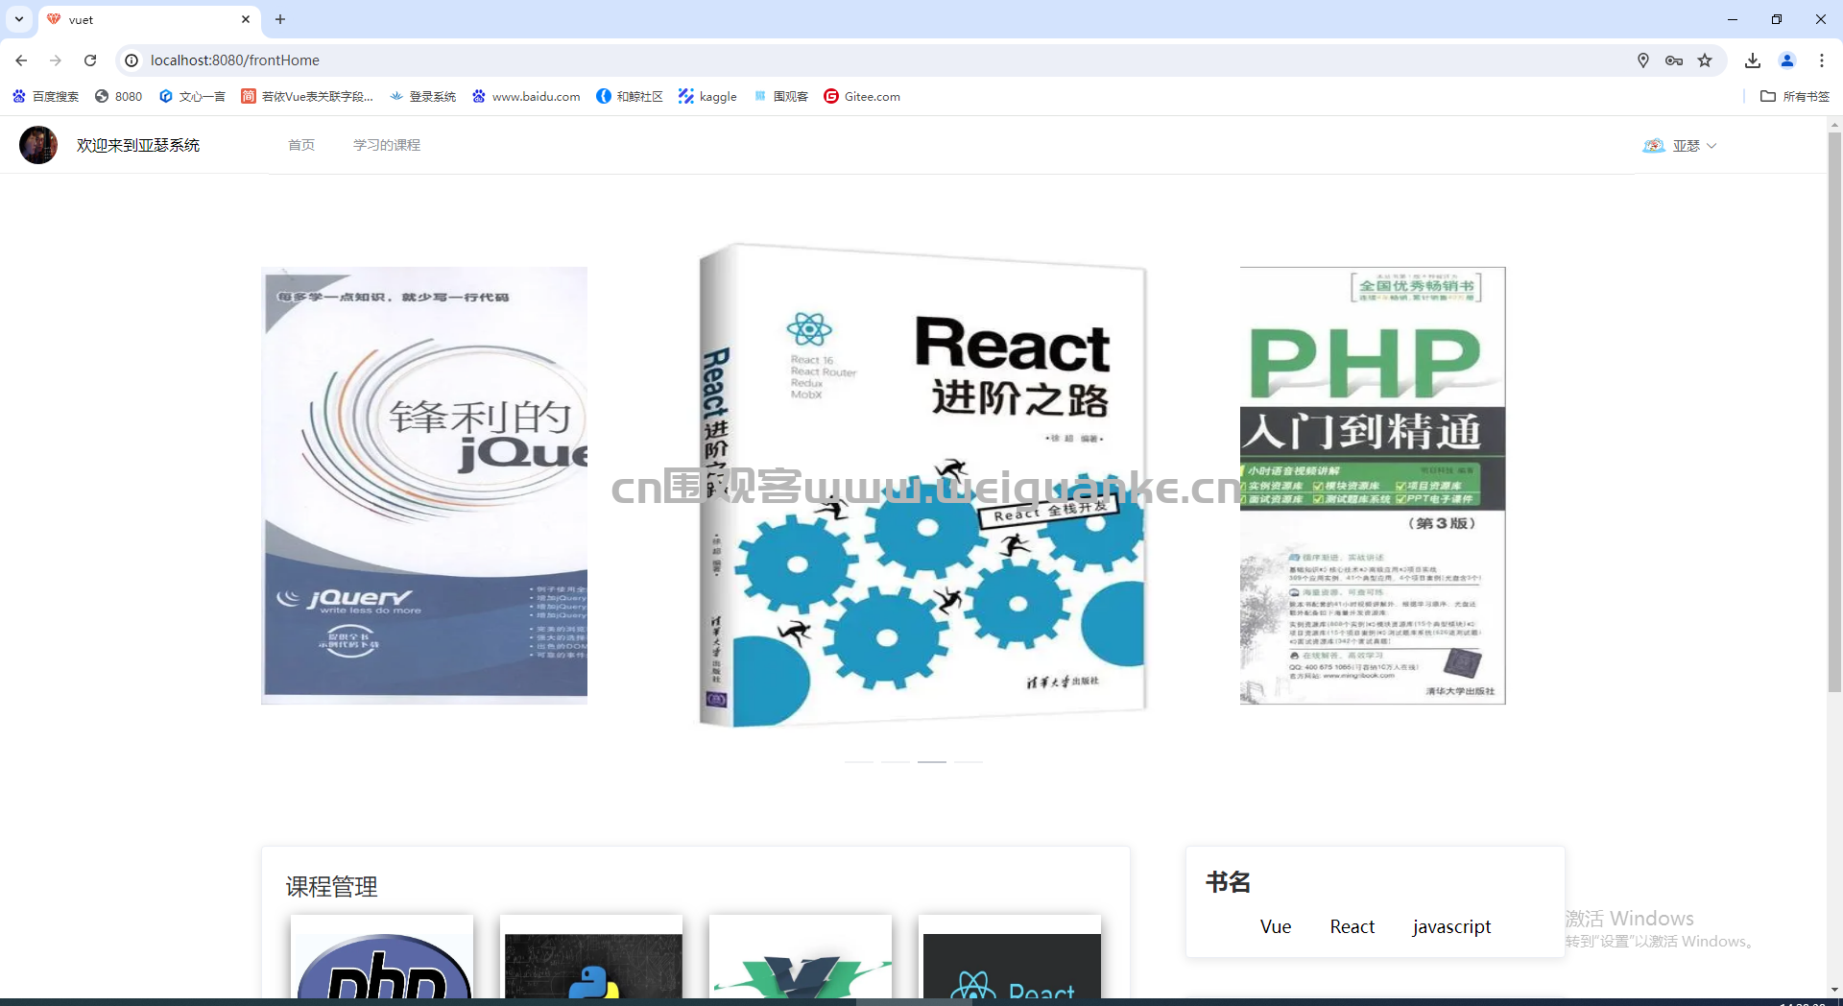Select the jQuery book carousel slide
This screenshot has height=1006, width=1843.
(424, 486)
